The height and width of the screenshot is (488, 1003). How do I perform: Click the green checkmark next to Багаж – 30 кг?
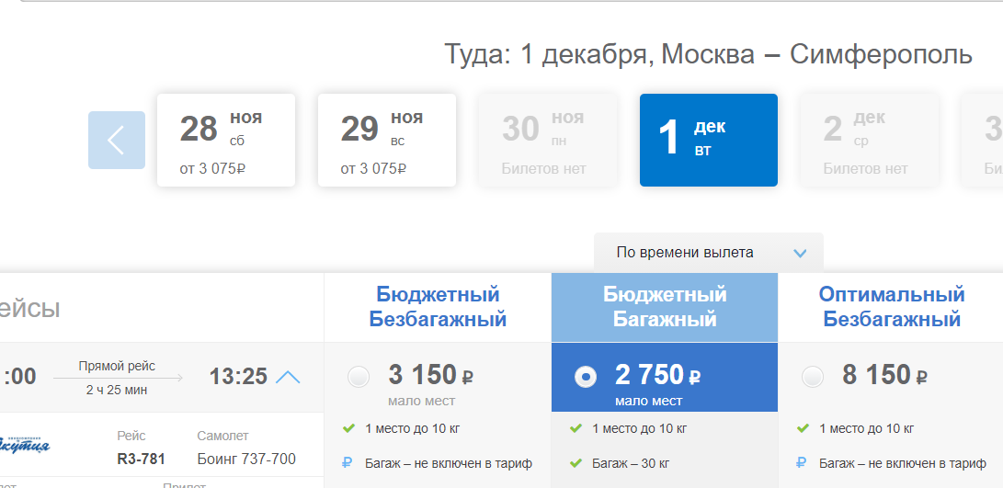click(576, 463)
